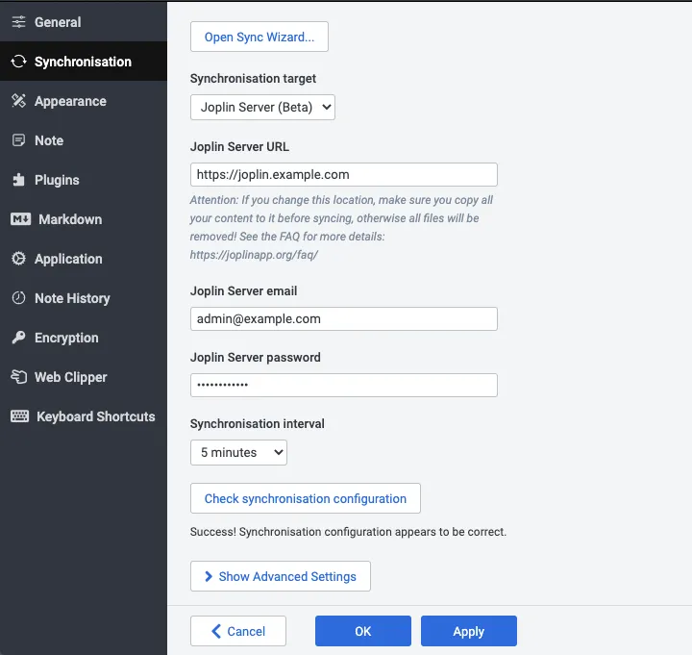Click the Web Clipper scissors-hand icon
The height and width of the screenshot is (655, 692).
point(18,377)
